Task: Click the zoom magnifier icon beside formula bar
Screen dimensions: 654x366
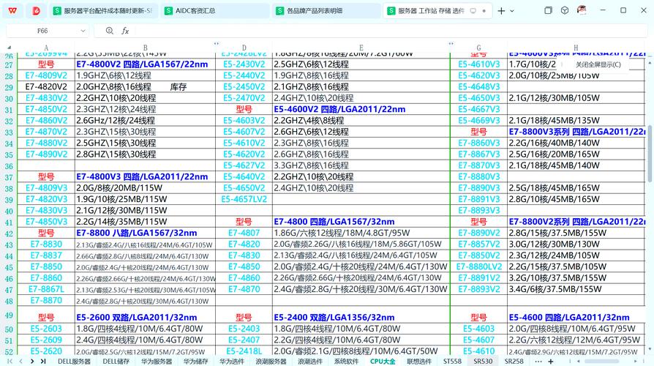Action: 110,31
